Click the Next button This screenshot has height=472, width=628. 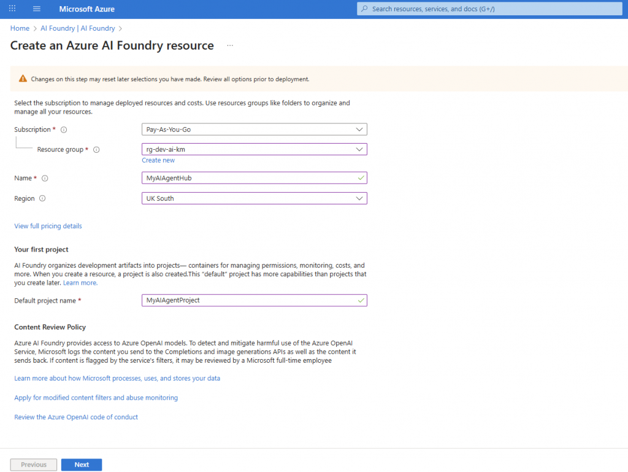click(x=82, y=465)
